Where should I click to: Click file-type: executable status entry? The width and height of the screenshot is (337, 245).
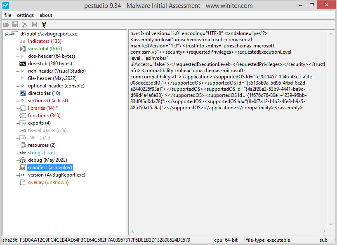268,240
